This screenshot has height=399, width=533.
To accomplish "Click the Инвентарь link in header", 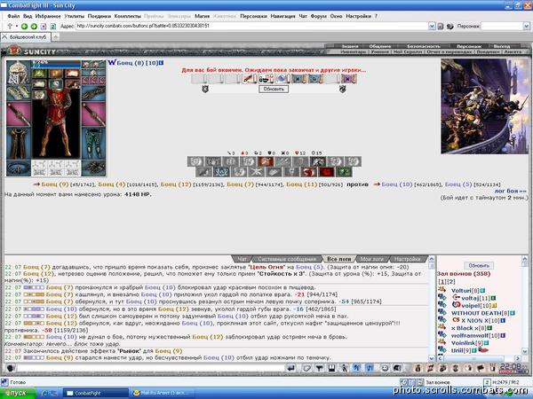I will click(354, 52).
